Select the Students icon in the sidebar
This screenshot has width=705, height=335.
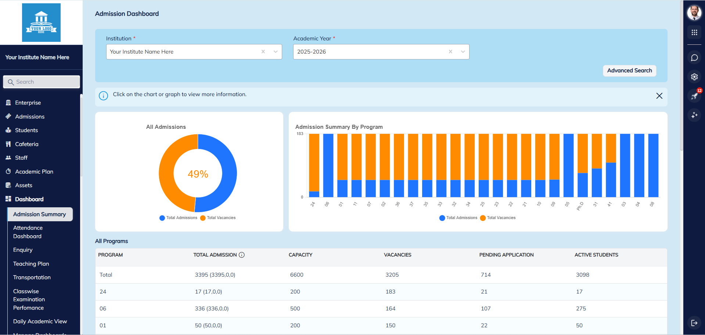pos(9,130)
